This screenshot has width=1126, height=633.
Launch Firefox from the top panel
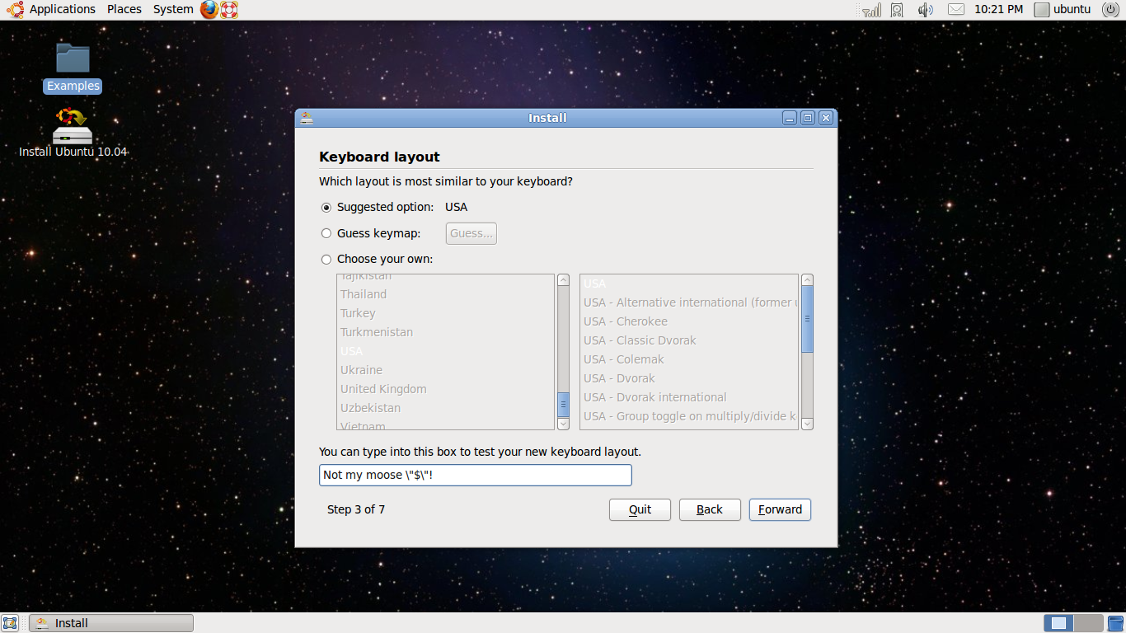pos(209,10)
